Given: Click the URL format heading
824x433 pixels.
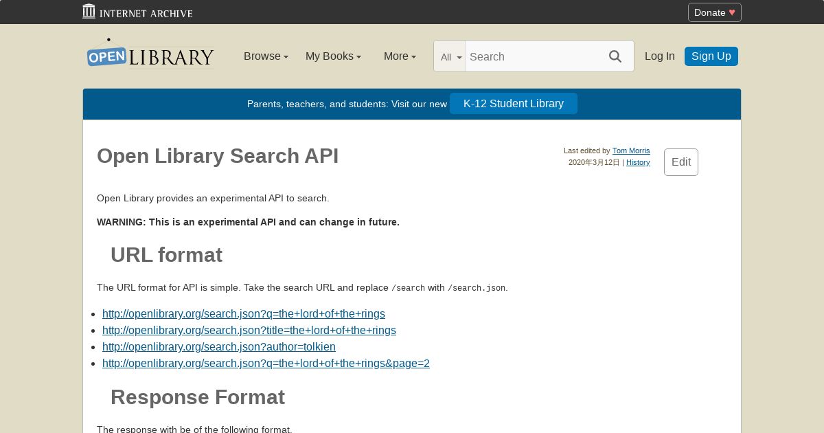Looking at the screenshot, I should (x=166, y=255).
